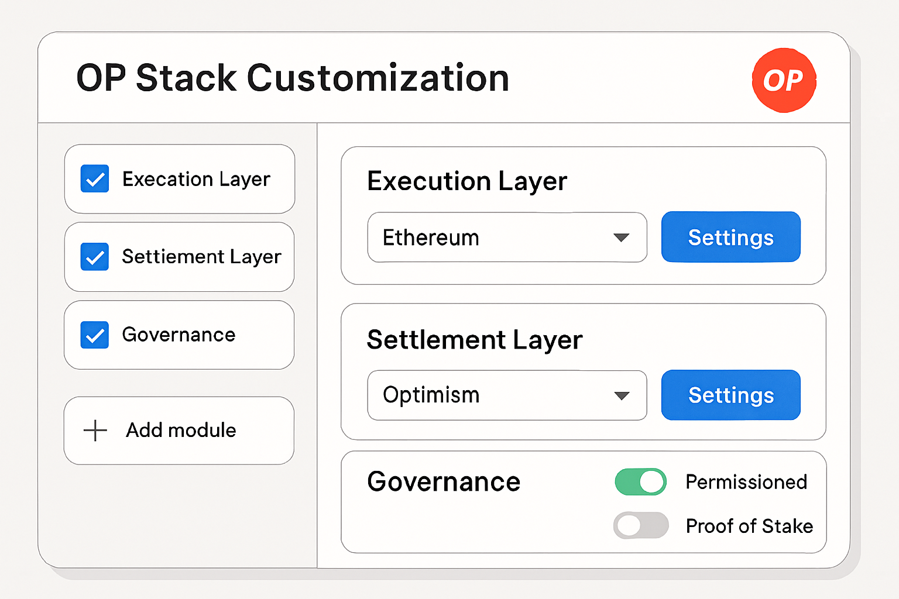Open the Ethereum execution layer dropdown

(506, 237)
